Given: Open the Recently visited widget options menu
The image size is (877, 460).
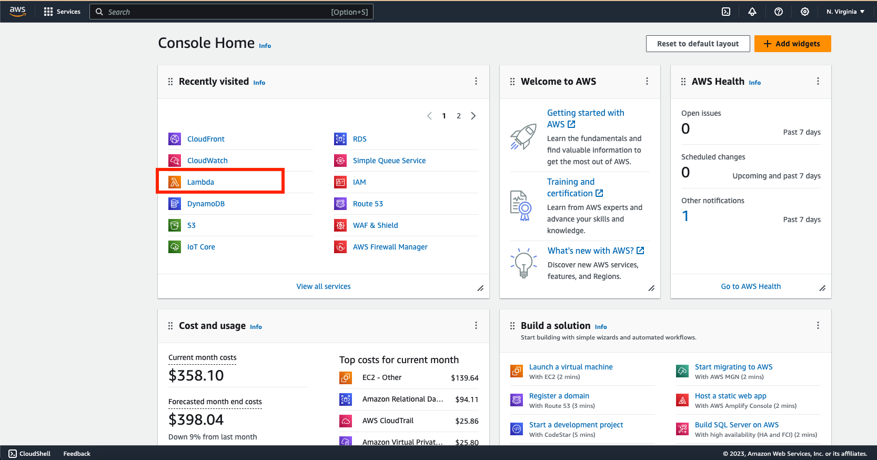Looking at the screenshot, I should click(x=476, y=81).
